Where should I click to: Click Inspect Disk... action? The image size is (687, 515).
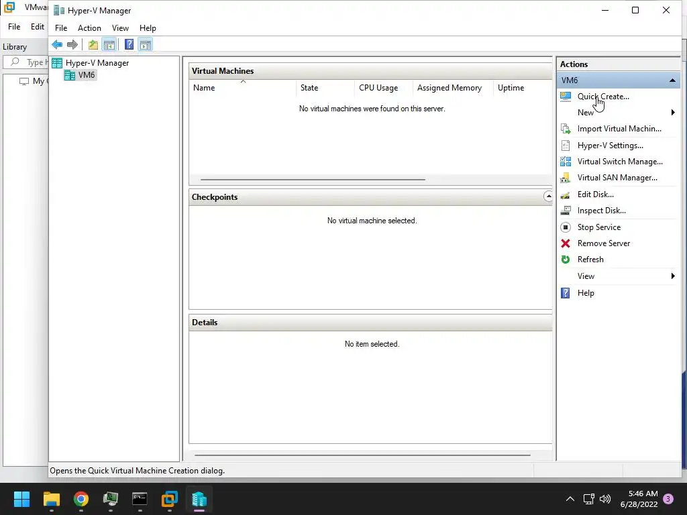[x=601, y=211]
